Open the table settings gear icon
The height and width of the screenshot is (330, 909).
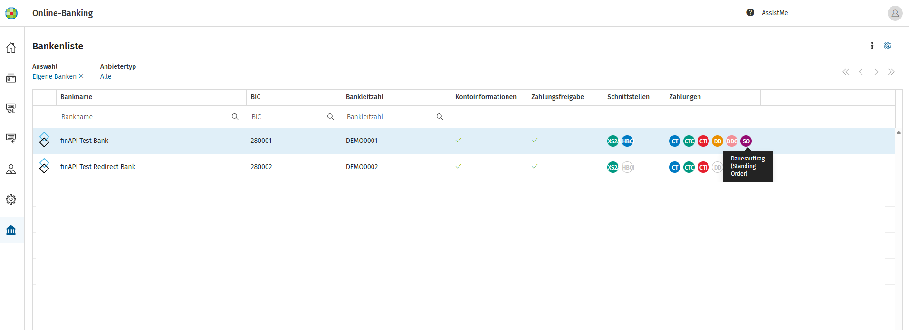(888, 46)
